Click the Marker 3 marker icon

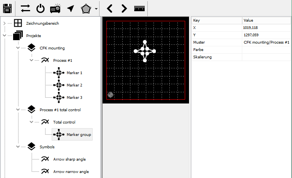59,97
